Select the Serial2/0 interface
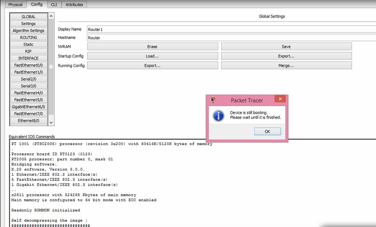Image resolution: width=376 pixels, height=227 pixels. pyautogui.click(x=29, y=79)
